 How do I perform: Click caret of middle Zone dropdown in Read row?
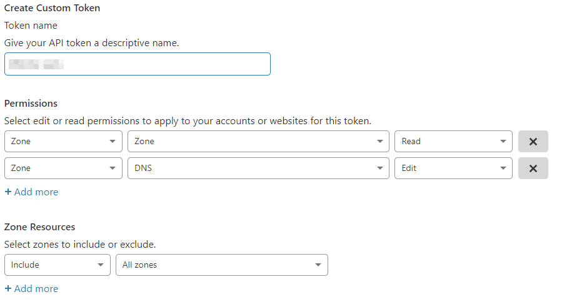click(x=380, y=142)
